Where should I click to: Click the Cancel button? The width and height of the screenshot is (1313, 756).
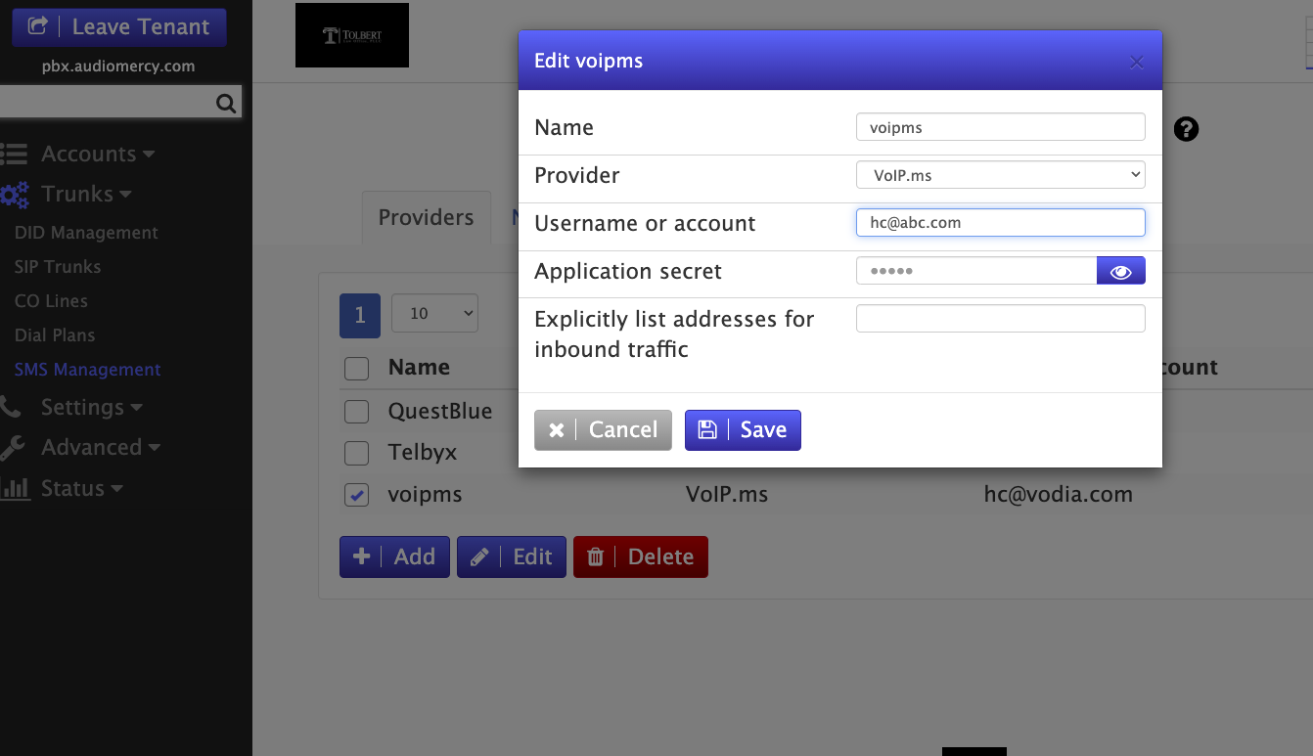coord(603,430)
